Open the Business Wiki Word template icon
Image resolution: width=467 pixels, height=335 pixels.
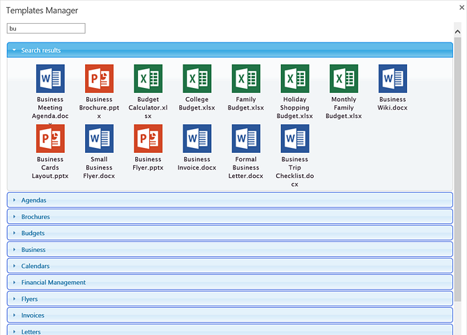pos(392,78)
